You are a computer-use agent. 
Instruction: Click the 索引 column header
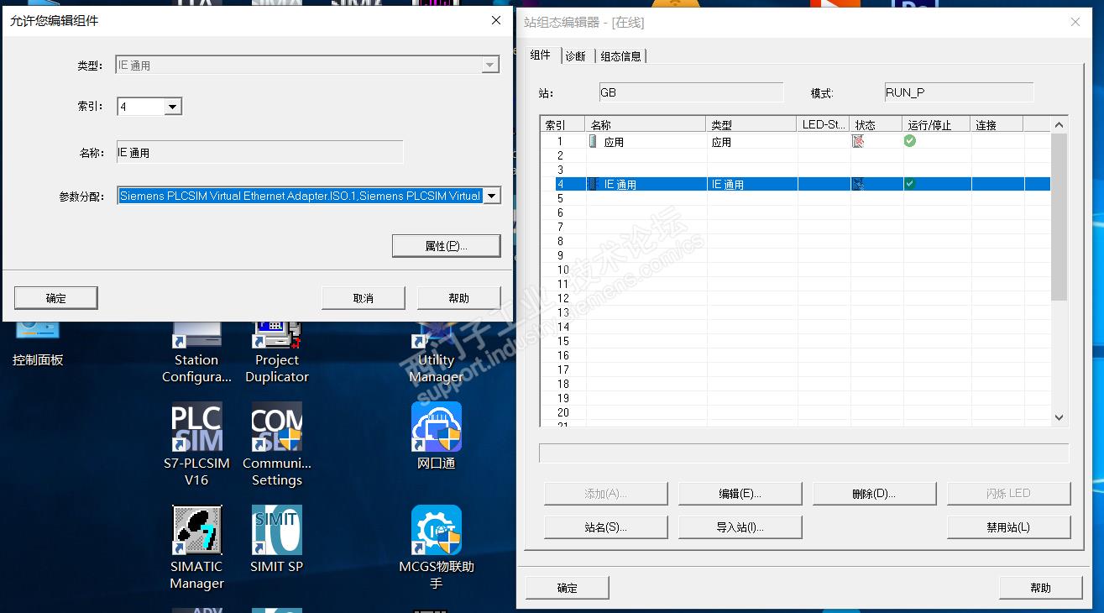(562, 125)
